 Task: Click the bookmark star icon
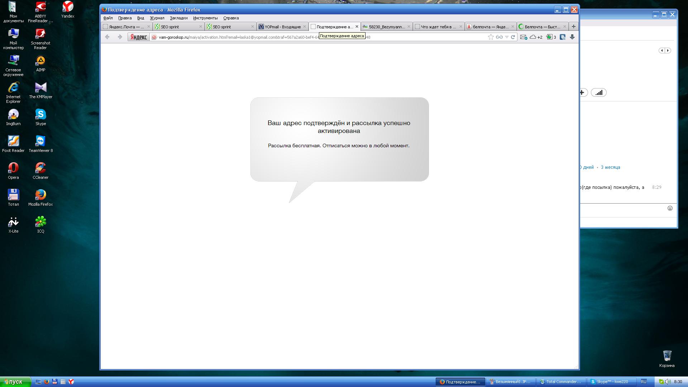(491, 37)
